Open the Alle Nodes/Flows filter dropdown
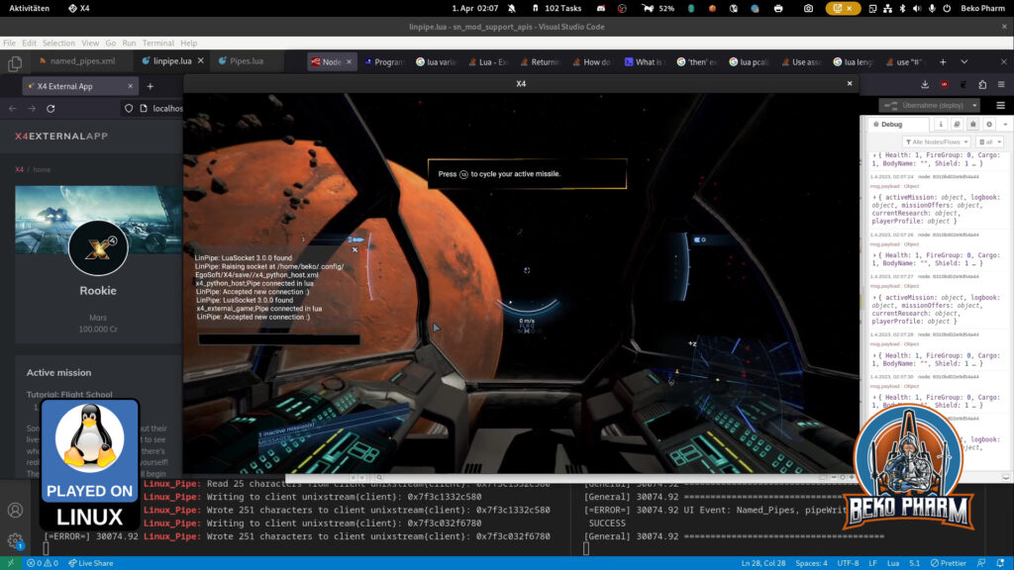Viewport: 1014px width, 570px height. pos(936,142)
